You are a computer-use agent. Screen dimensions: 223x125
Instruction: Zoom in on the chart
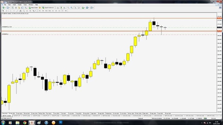point(68,8)
